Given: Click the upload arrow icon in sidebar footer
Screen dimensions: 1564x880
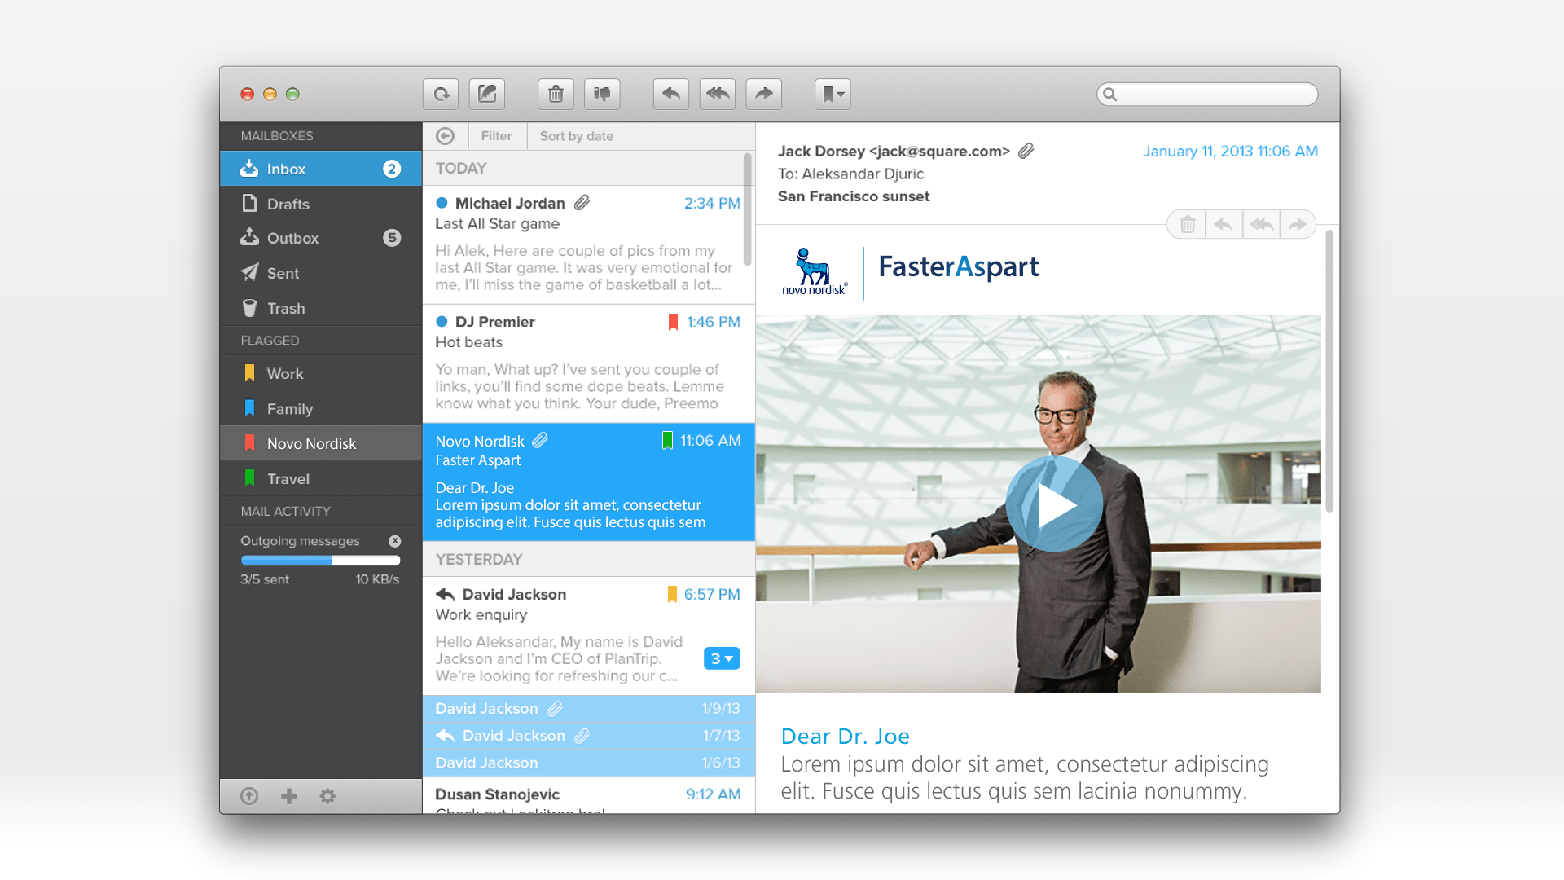Looking at the screenshot, I should coord(249,796).
